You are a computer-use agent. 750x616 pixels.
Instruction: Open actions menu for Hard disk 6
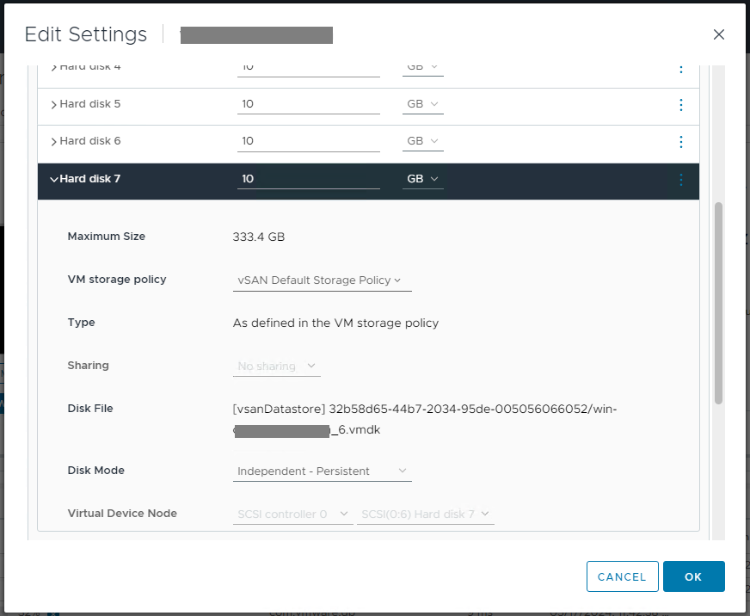click(680, 142)
